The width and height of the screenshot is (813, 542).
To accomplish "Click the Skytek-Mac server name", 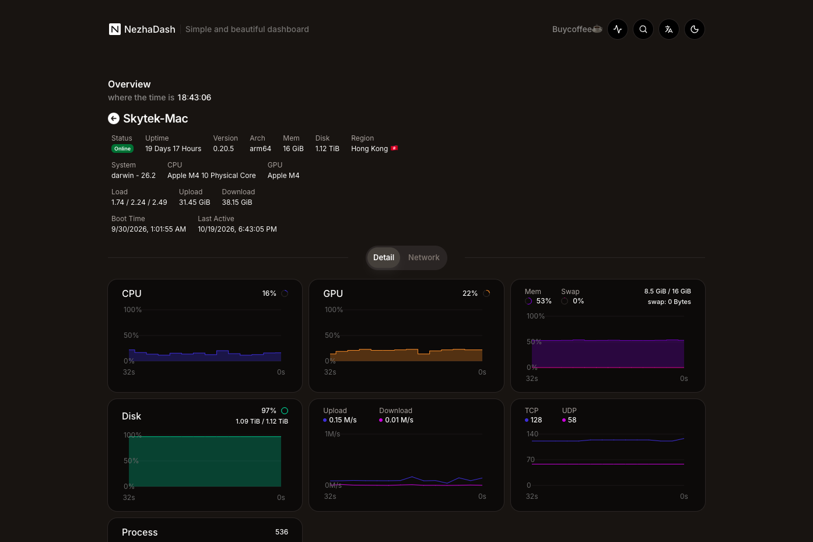I will pos(156,118).
